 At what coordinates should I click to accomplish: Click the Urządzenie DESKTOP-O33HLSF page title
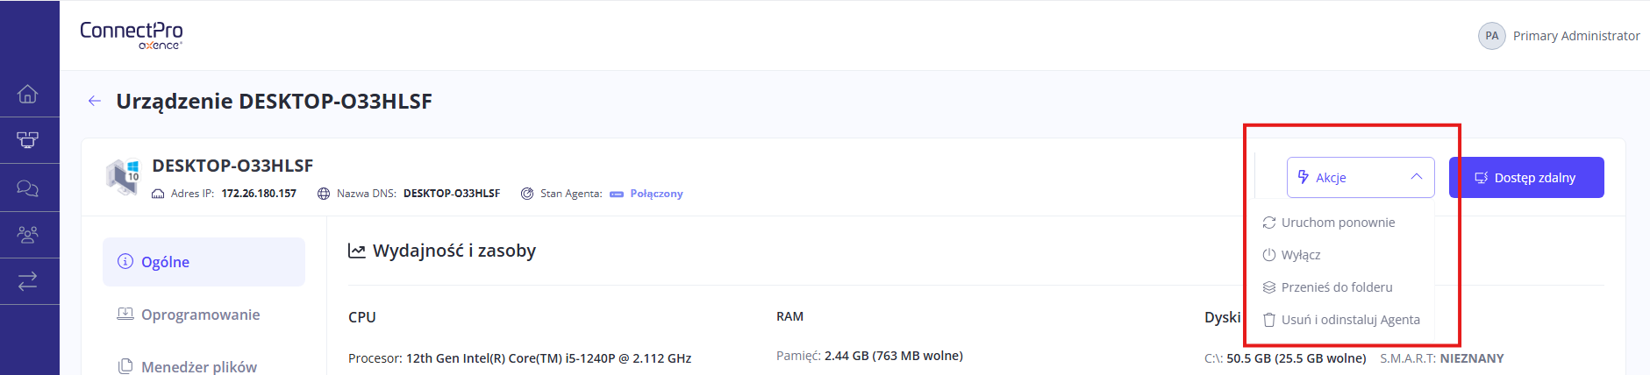(x=275, y=101)
